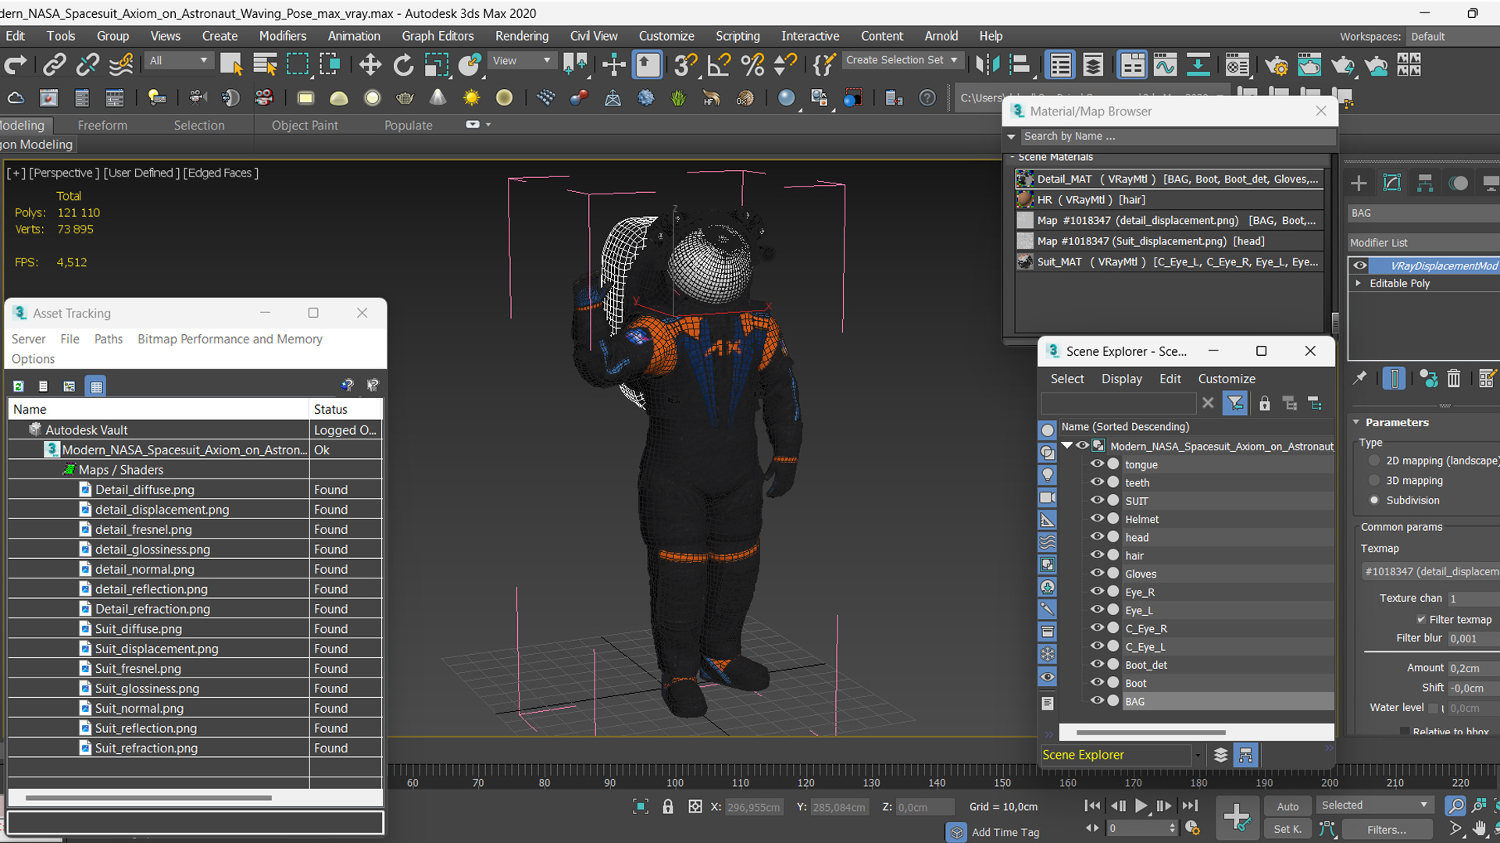Click the Redo arrow icon
This screenshot has width=1500, height=843.
[x=16, y=65]
